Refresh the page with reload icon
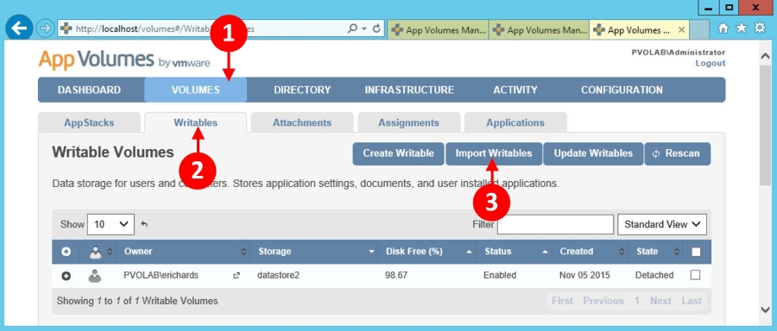777x331 pixels. [x=376, y=28]
